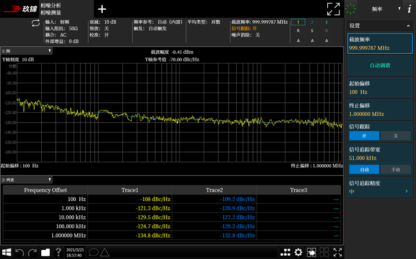Set tracking bandwidth to auto (自动)
The width and height of the screenshot is (416, 259).
[x=364, y=169]
